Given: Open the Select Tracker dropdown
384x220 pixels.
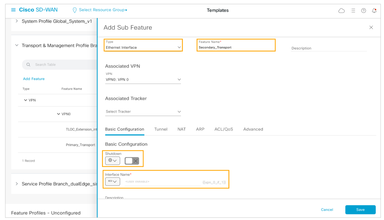Looking at the screenshot, I should point(143,112).
